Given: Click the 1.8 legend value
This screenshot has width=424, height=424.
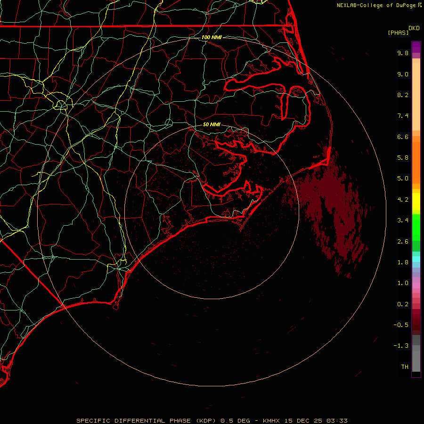Looking at the screenshot, I should click(x=403, y=262).
